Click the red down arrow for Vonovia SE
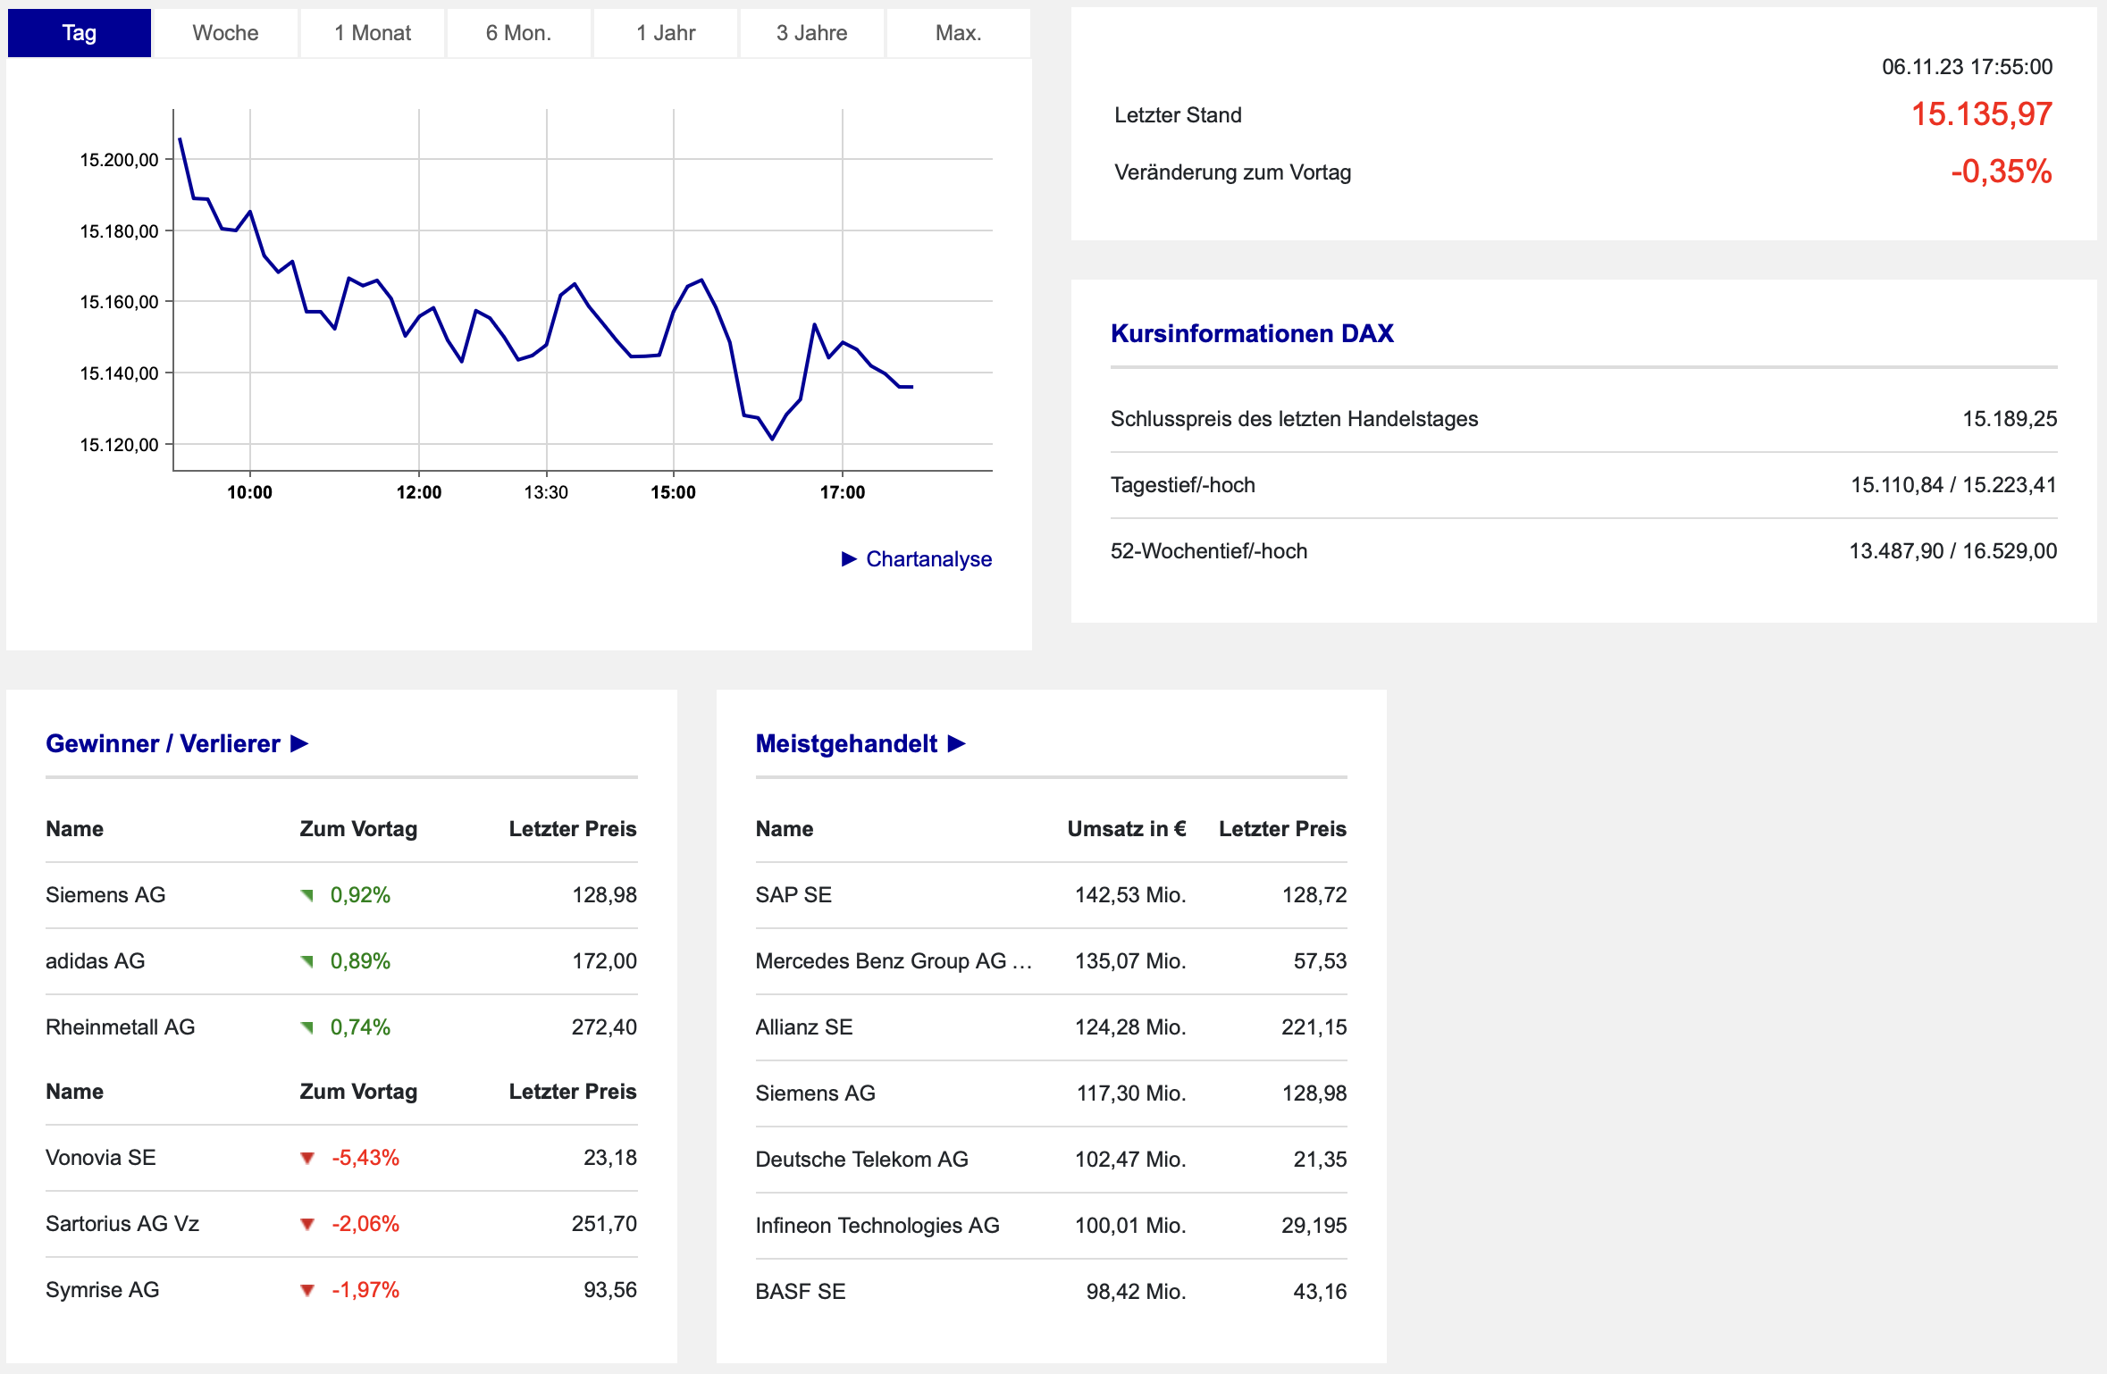Screen dimensions: 2107x1374 307,1159
